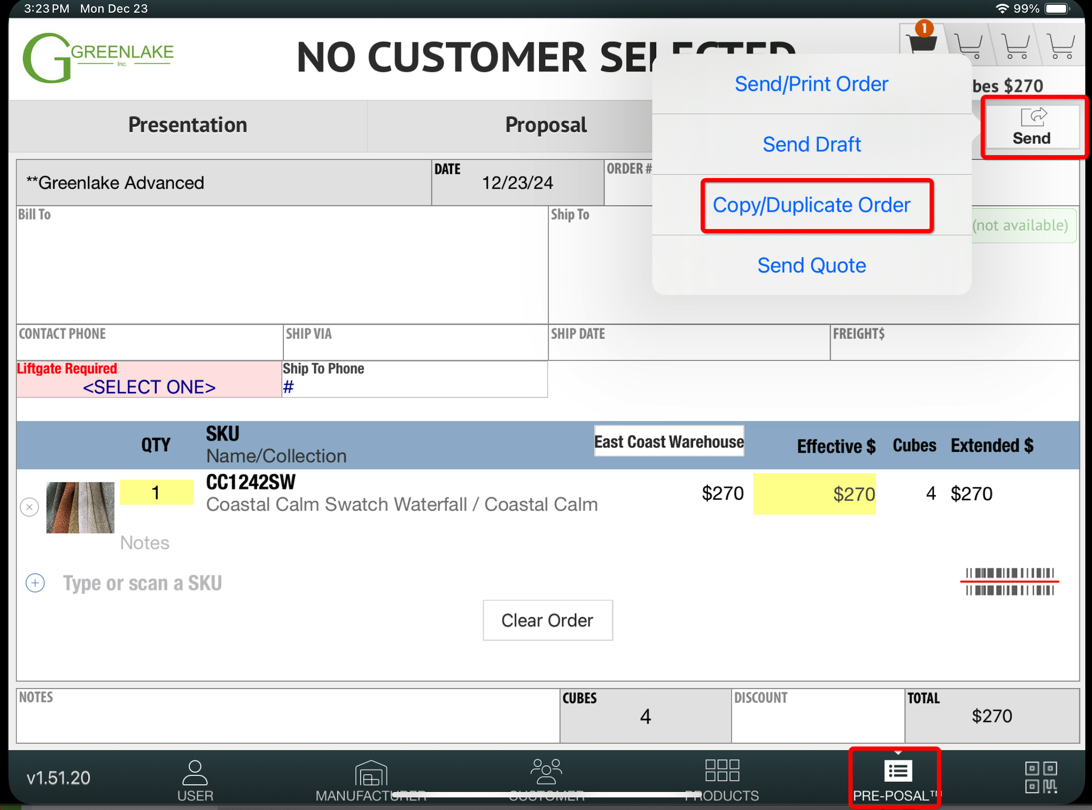Remove the CC1242SW line item

pyautogui.click(x=30, y=507)
